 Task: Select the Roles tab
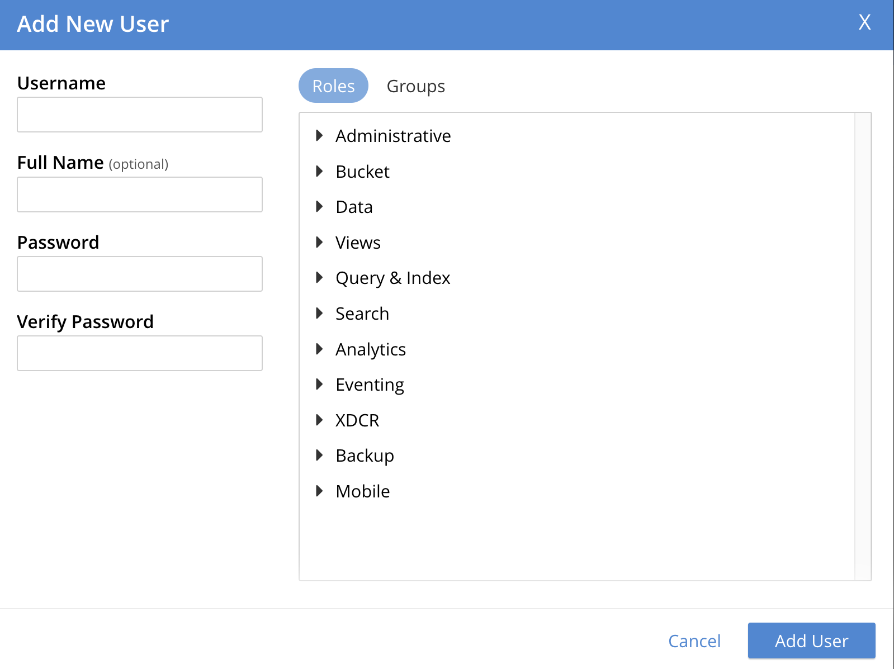point(333,86)
